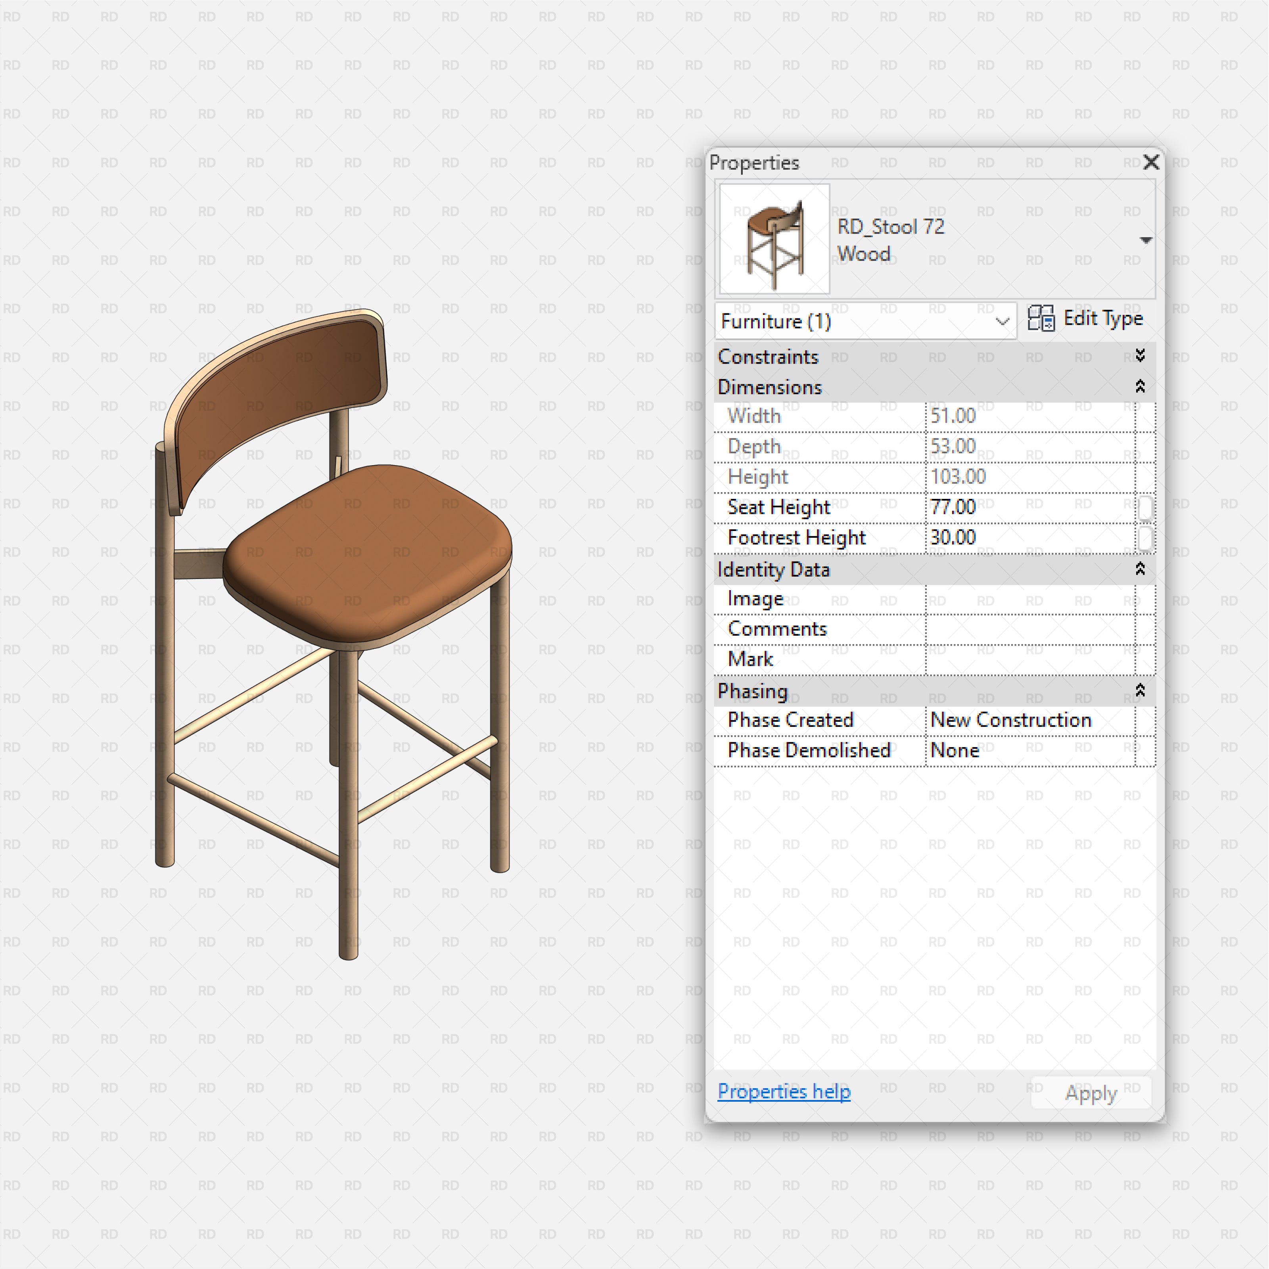Open the Furniture (1) filter dropdown
This screenshot has height=1269, width=1269.
(1001, 321)
